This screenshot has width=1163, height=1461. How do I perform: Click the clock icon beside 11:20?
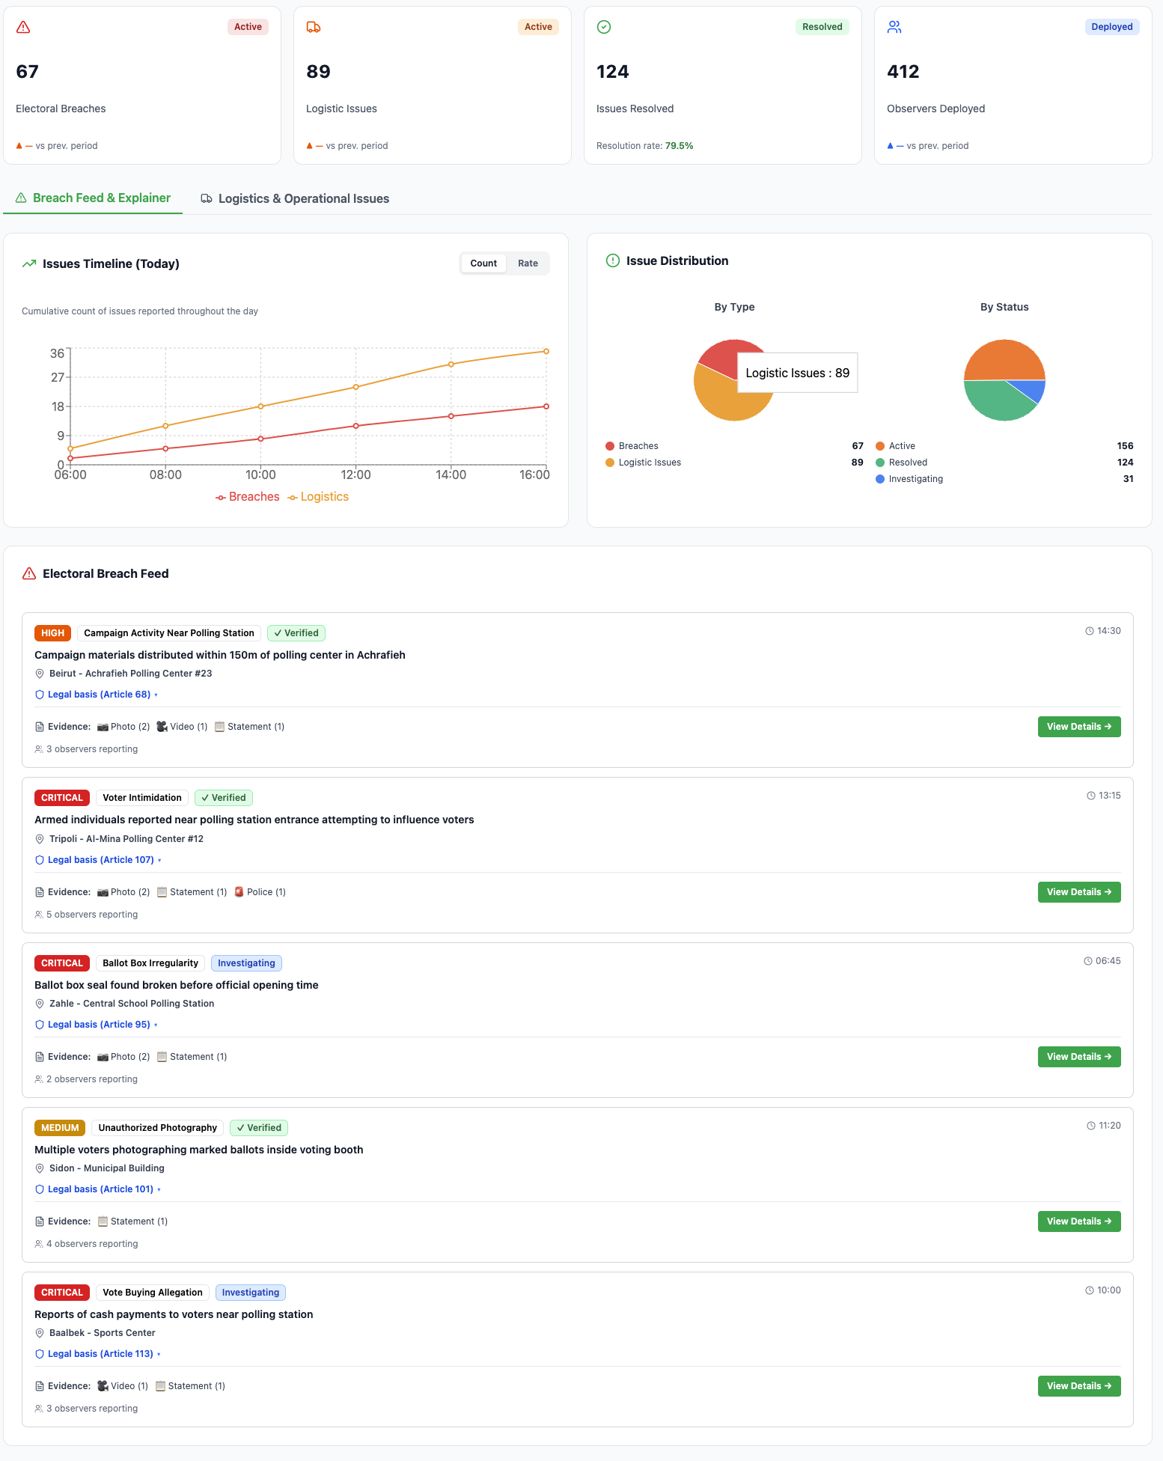pos(1091,1126)
